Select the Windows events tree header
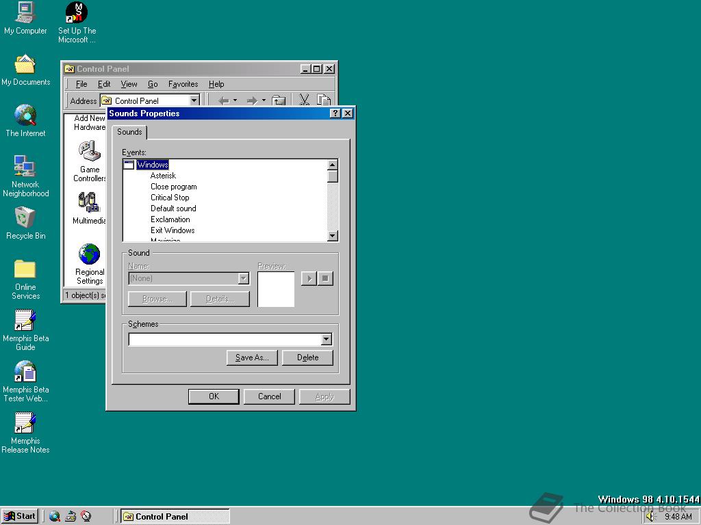Image resolution: width=701 pixels, height=525 pixels. pyautogui.click(x=152, y=165)
